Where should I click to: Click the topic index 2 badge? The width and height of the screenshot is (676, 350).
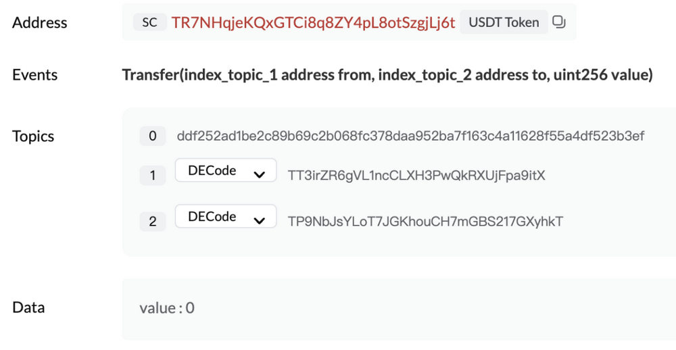pos(153,221)
